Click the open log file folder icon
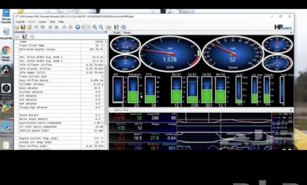 (18, 27)
